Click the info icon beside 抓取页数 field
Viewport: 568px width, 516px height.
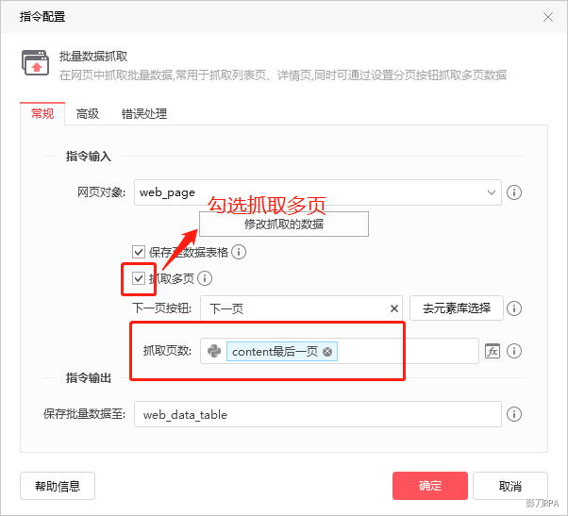514,351
